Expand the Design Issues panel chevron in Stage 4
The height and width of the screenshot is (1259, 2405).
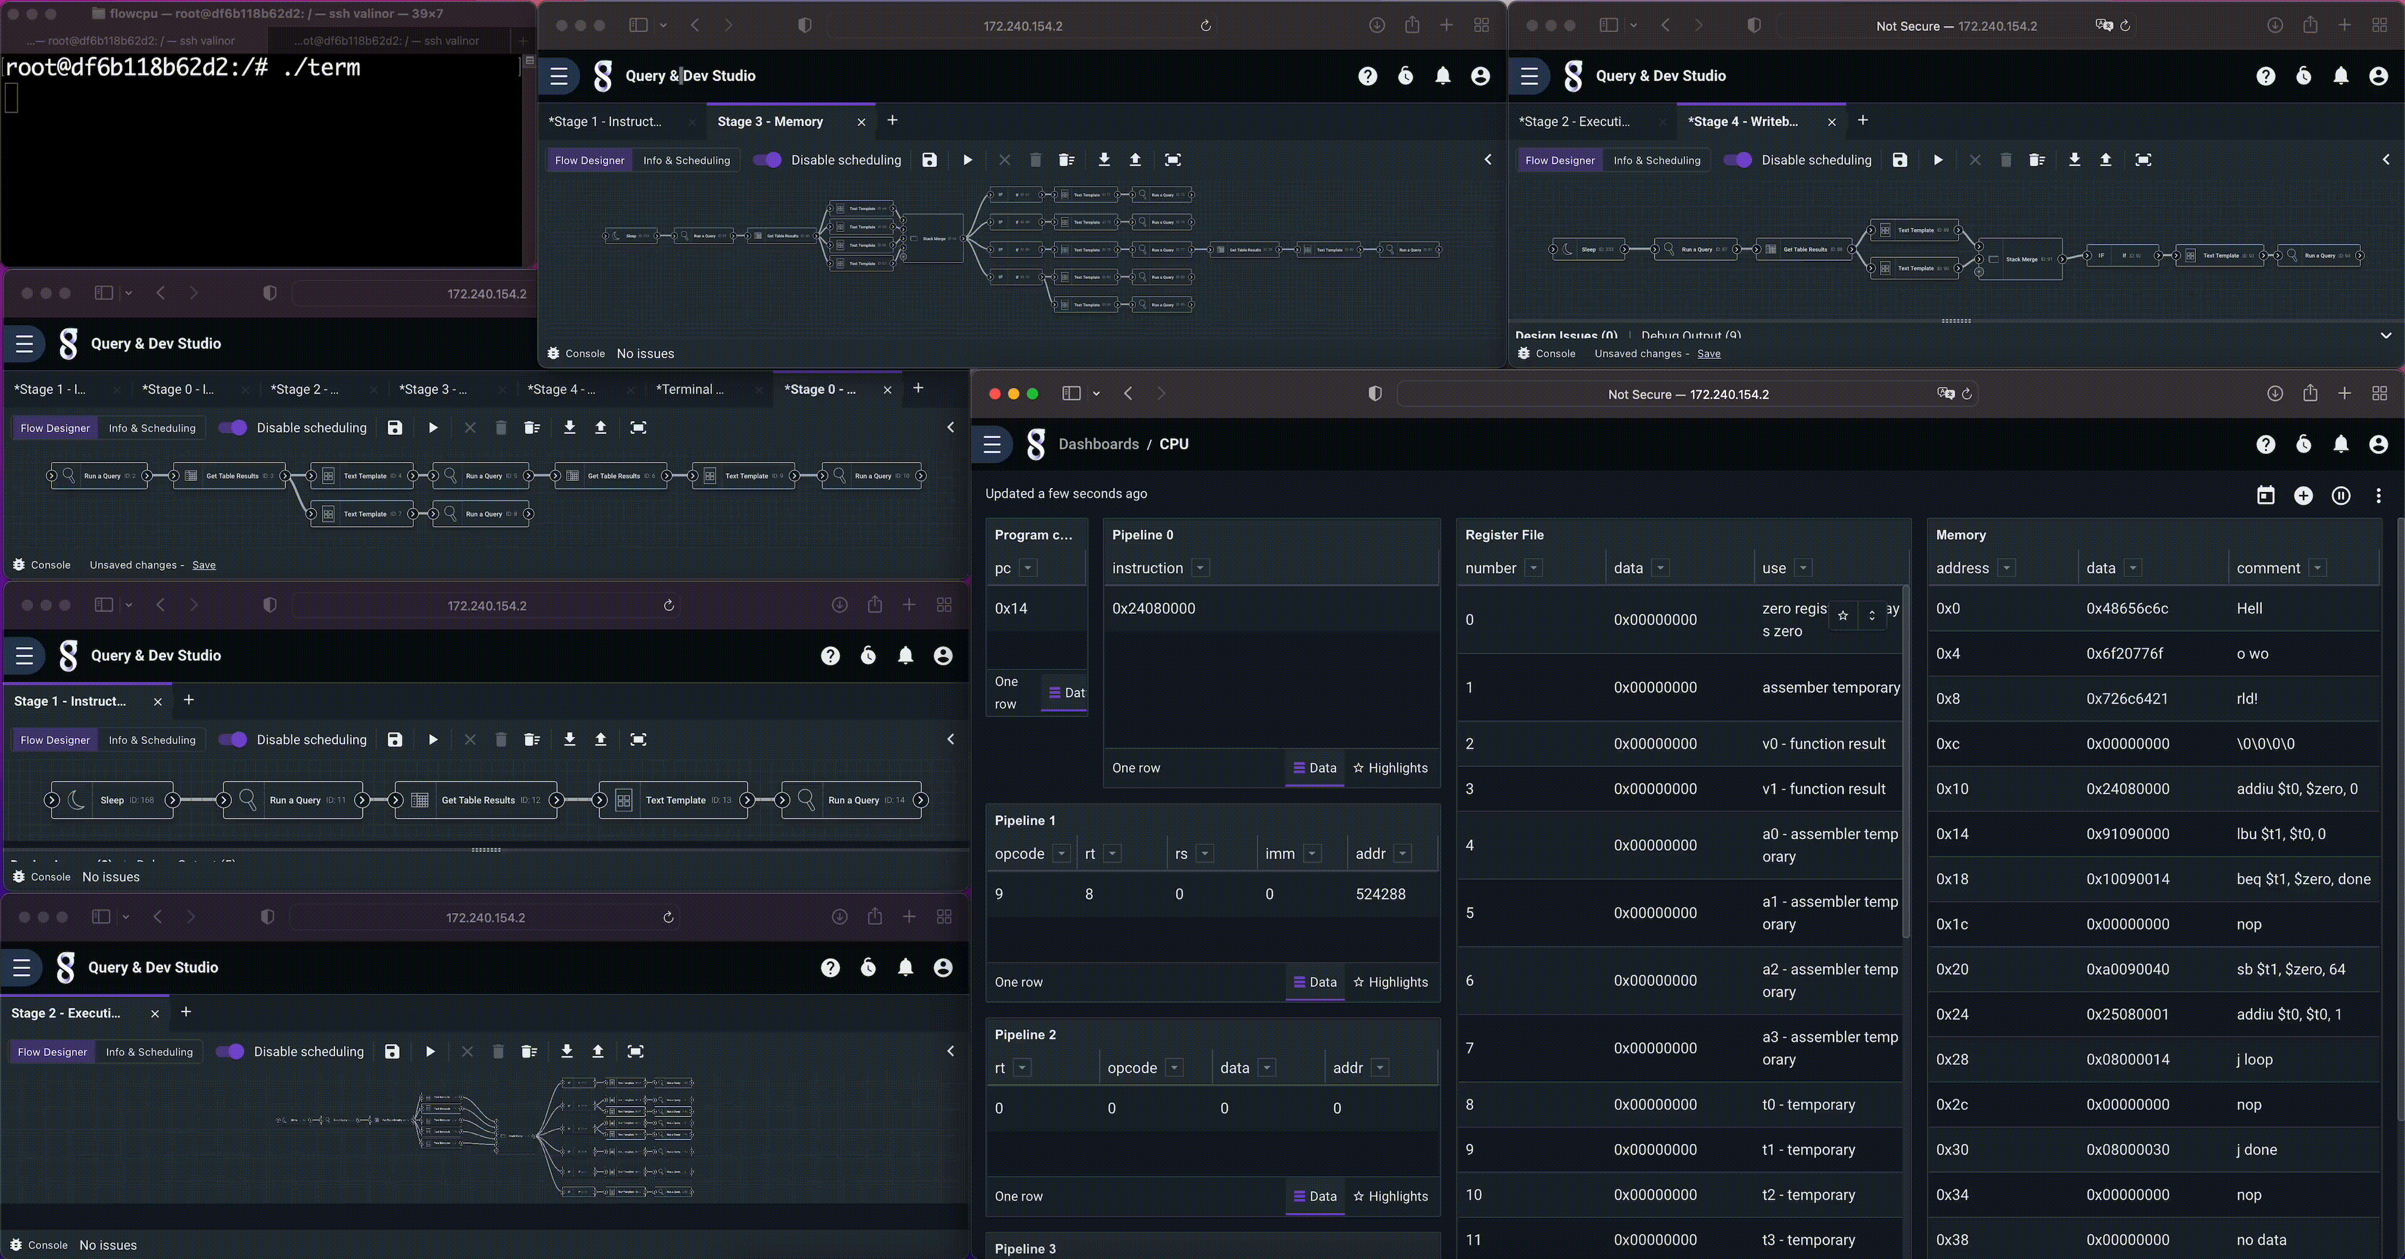[x=2386, y=335]
